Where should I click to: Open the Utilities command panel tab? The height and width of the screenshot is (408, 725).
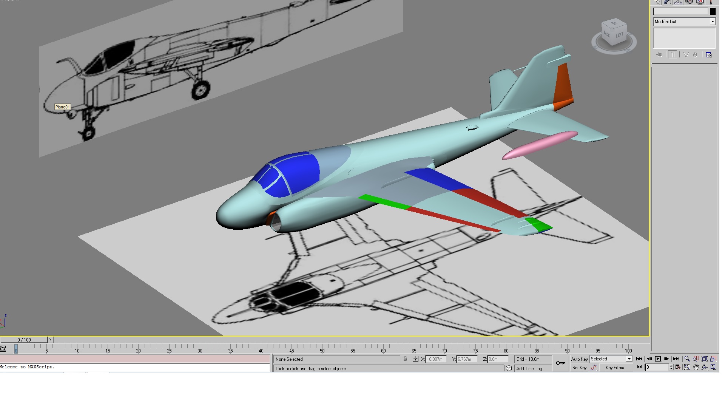pyautogui.click(x=711, y=2)
